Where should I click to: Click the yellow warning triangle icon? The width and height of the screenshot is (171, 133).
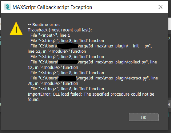[x=16, y=29]
